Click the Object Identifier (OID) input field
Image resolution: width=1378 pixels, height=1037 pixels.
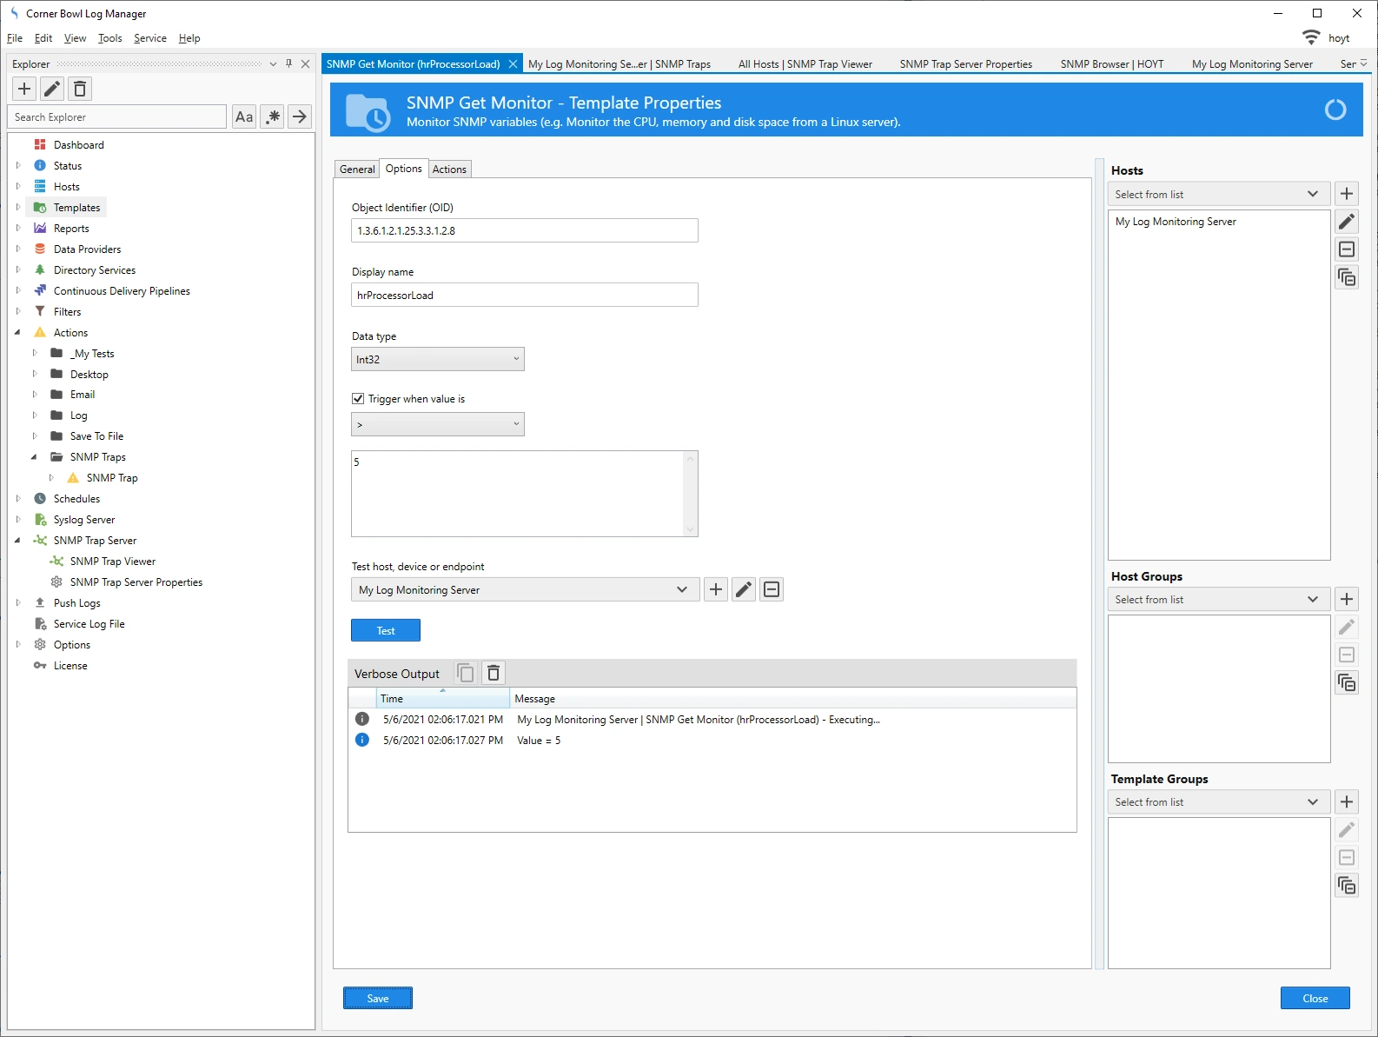click(x=524, y=230)
